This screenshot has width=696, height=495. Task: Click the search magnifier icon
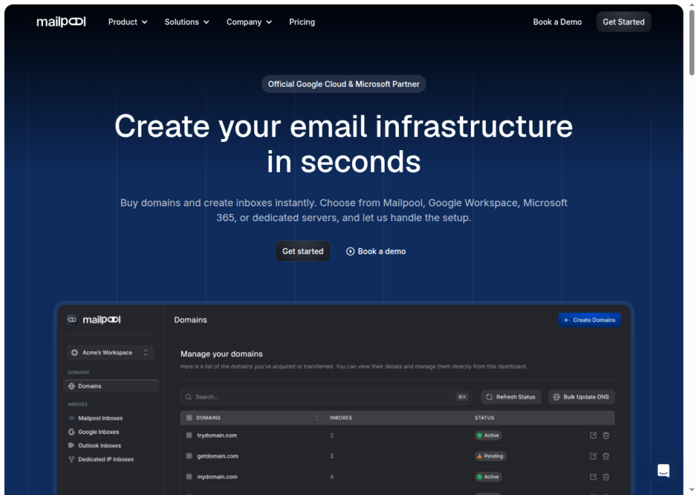189,397
